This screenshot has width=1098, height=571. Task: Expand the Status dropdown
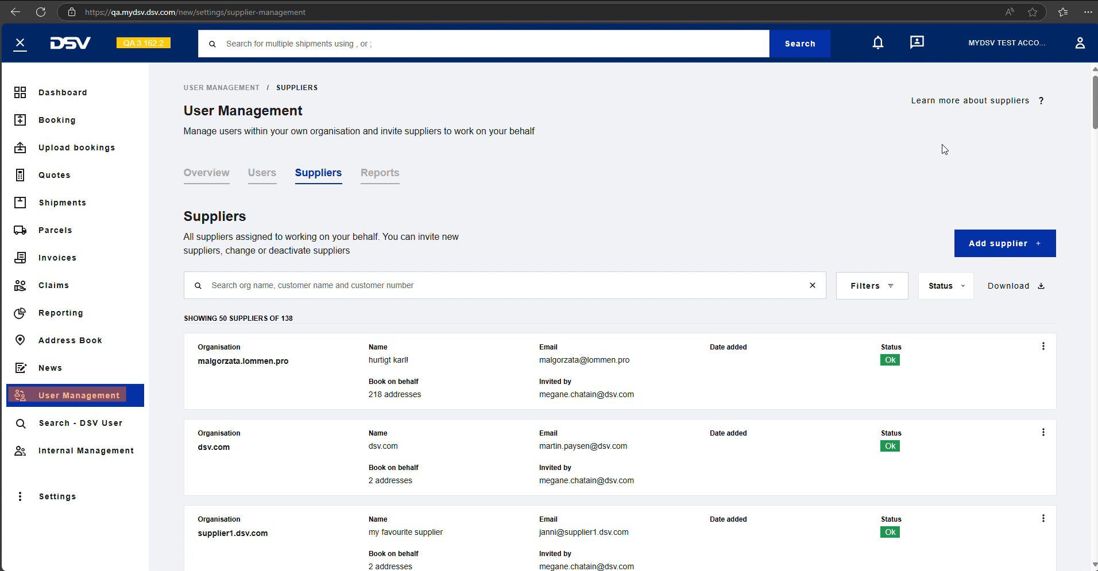(945, 286)
